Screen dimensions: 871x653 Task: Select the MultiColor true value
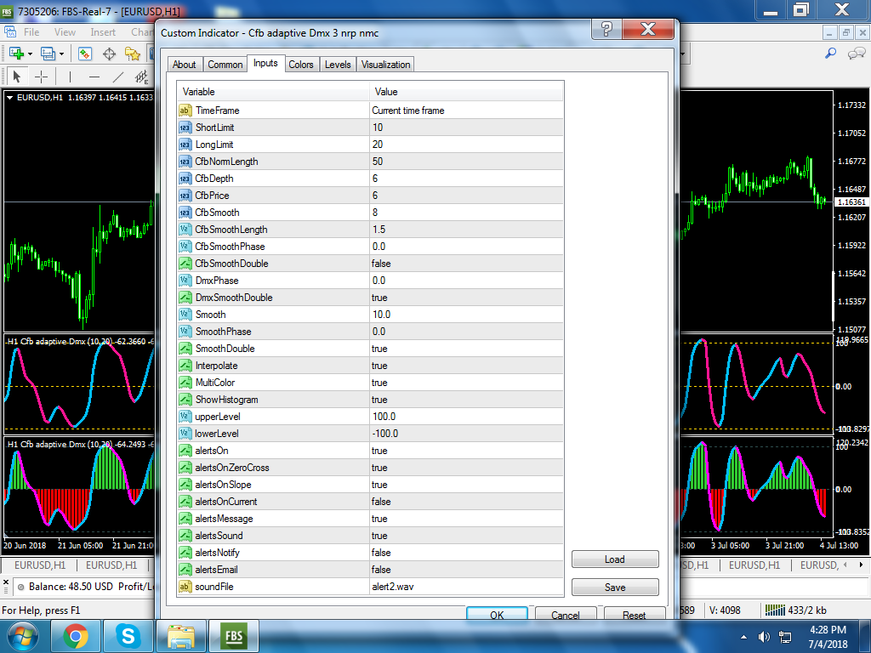pyautogui.click(x=466, y=382)
